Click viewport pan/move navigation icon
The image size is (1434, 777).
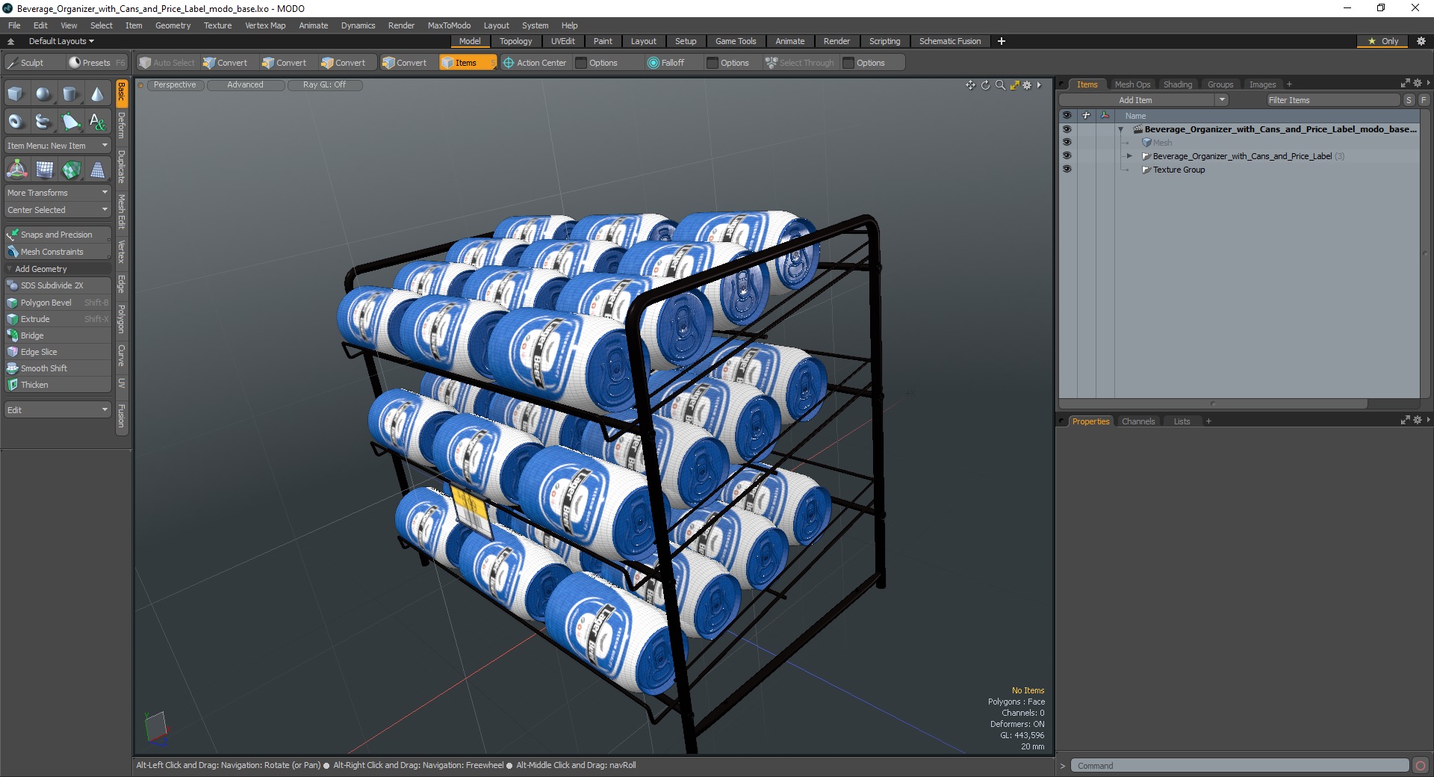(970, 85)
